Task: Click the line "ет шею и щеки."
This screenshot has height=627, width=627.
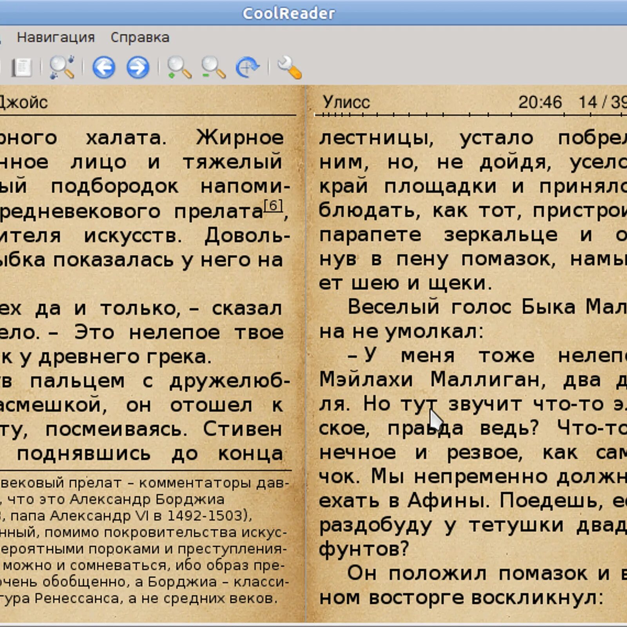Action: (x=405, y=283)
